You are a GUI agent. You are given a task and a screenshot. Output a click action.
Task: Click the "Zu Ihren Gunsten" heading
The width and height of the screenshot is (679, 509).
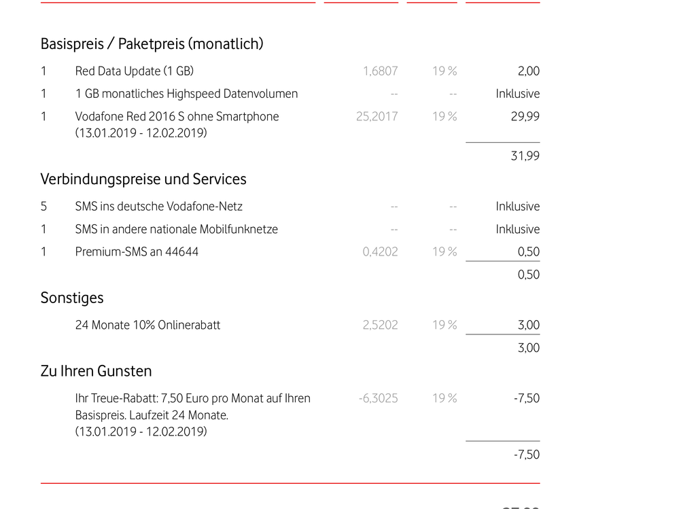[x=96, y=371]
